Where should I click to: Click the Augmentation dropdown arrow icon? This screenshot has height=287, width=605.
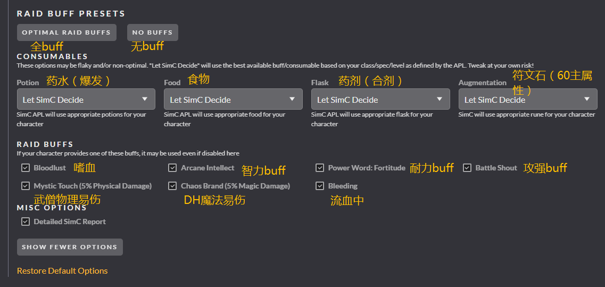click(587, 99)
